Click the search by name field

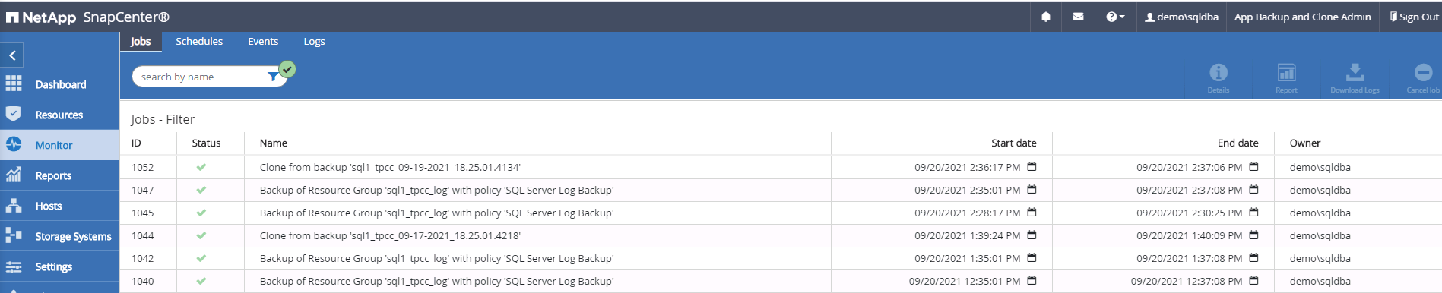click(195, 77)
